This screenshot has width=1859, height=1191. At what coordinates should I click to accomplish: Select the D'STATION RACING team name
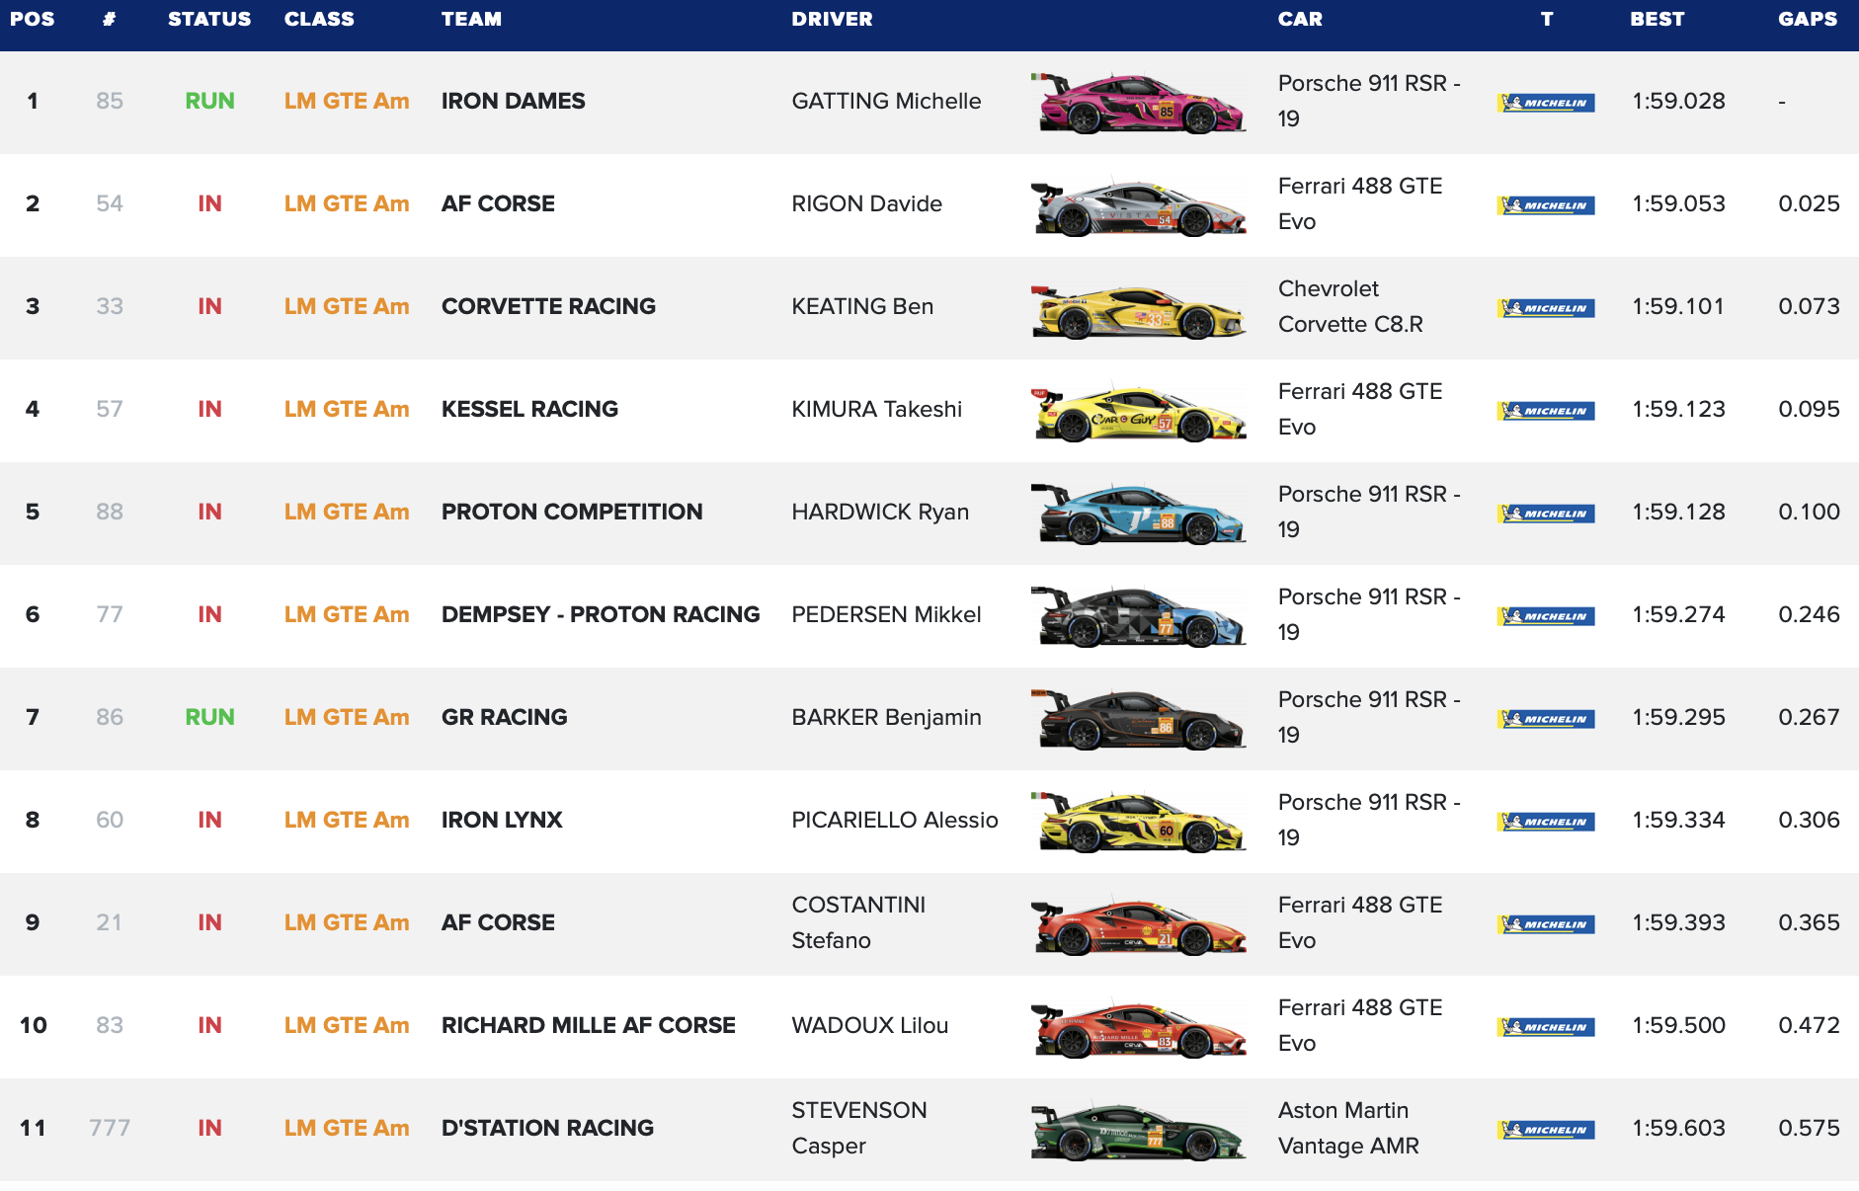coord(547,1128)
